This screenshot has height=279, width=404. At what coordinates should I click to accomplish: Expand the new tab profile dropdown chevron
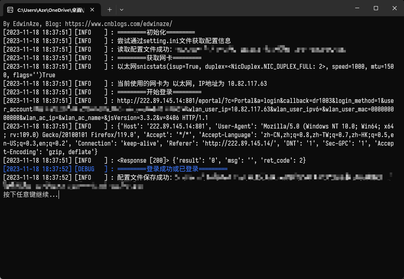point(121,9)
